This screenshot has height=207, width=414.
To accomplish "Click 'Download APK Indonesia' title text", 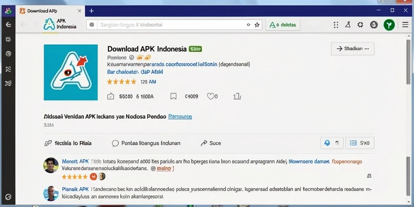I will click(x=147, y=49).
